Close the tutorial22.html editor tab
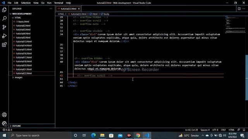 tap(79, 8)
